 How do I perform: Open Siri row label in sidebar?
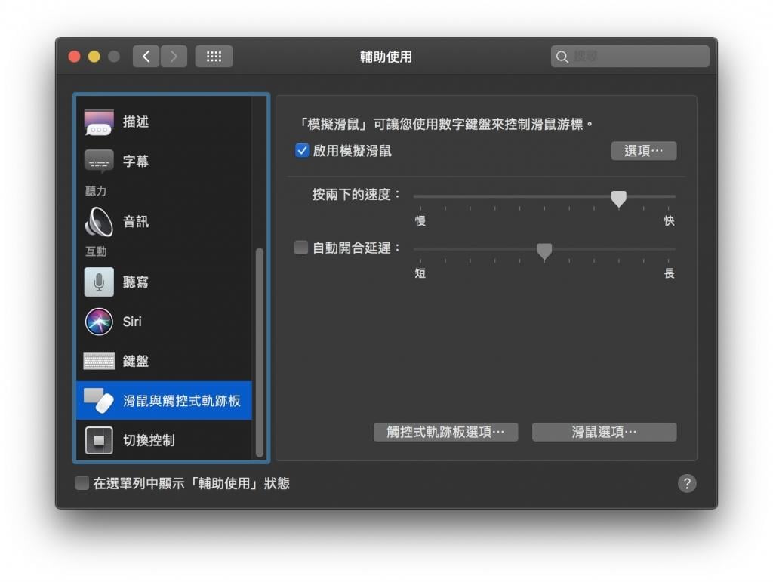(x=132, y=322)
